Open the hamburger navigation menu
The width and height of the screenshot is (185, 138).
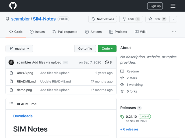pos(173,6)
